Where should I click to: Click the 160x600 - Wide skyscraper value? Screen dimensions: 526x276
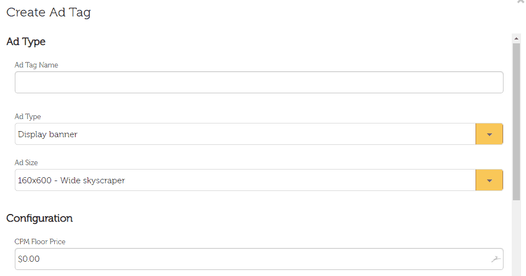[71, 181]
